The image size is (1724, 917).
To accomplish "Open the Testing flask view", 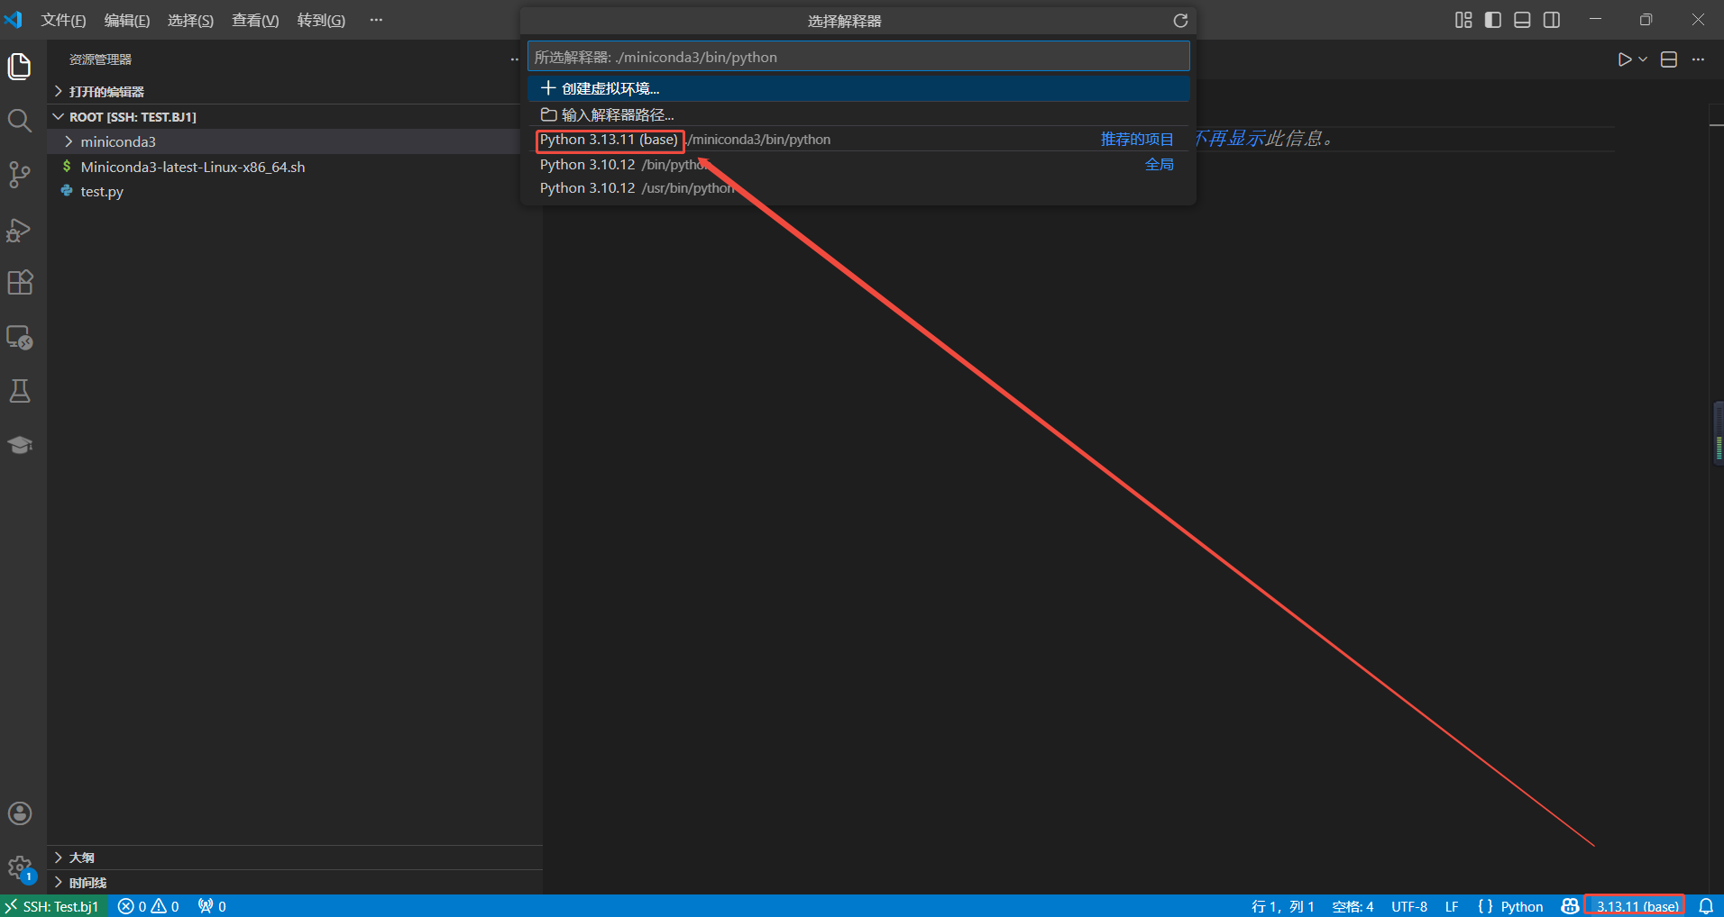I will pos(20,391).
